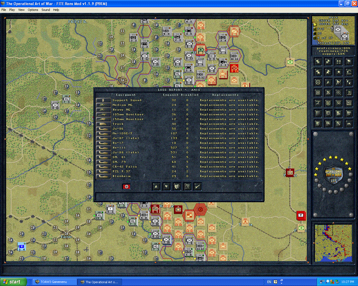
Task: Click the Truck equipment icon
Action: point(103,124)
